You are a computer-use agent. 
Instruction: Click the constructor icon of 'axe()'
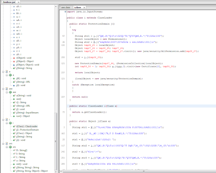tap(14, 99)
